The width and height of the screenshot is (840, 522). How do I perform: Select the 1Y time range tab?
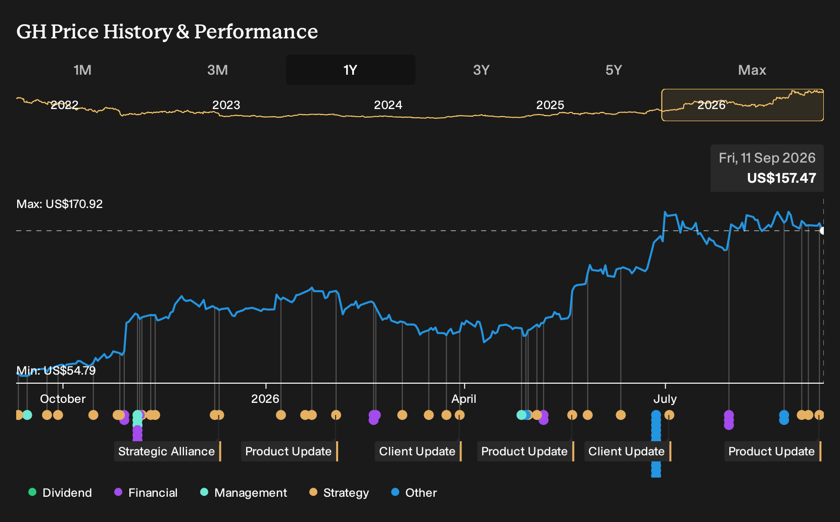(350, 70)
